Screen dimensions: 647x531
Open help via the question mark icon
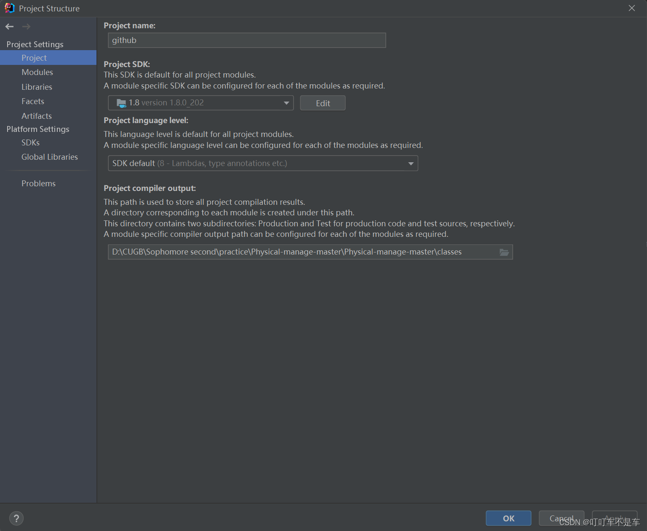tap(16, 518)
